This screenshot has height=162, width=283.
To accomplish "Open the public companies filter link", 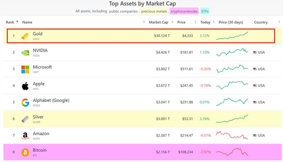I will [x=124, y=11].
